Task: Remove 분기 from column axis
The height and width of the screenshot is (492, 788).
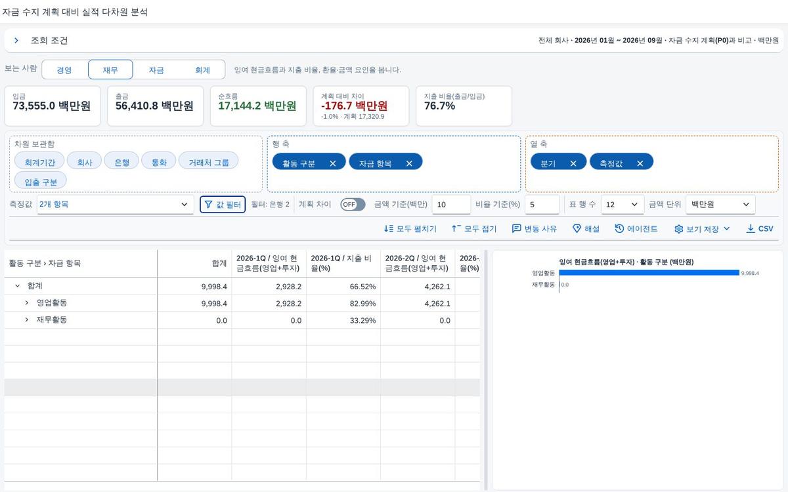Action: pyautogui.click(x=573, y=163)
